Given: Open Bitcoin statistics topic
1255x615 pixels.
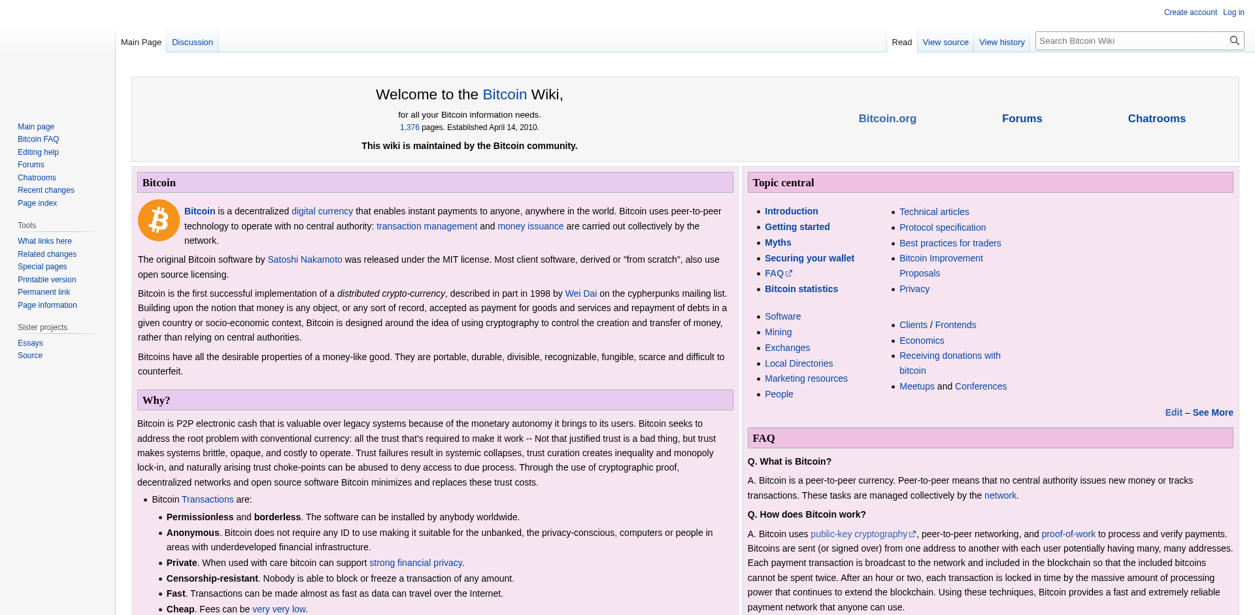Looking at the screenshot, I should click(801, 289).
